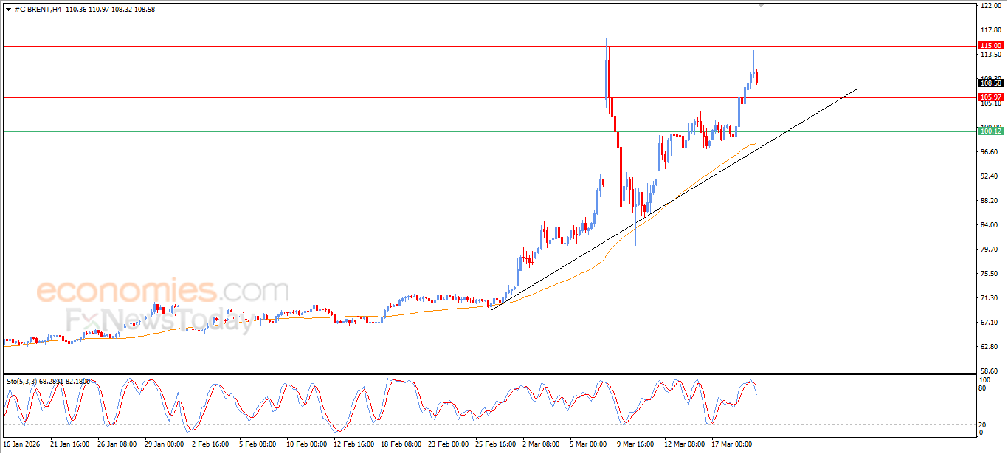The image size is (1008, 454).
Task: Click the latest red candle near 108.58
Action: tap(756, 77)
